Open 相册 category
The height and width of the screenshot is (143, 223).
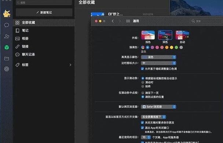tap(44, 38)
